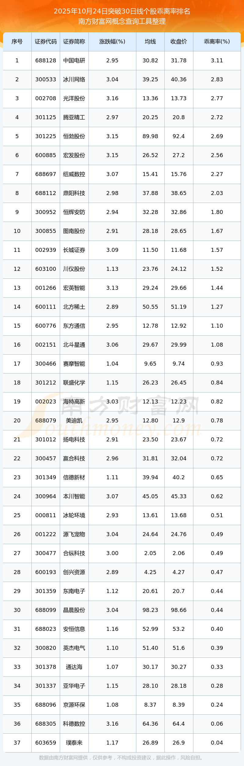Click the 证券代码 column header
This screenshot has height=766, width=244.
46,42
